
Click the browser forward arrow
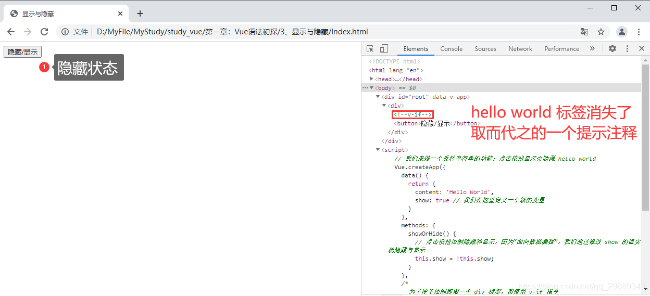coord(28,32)
